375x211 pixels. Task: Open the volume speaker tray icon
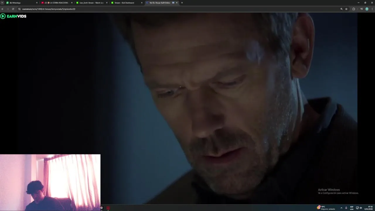pos(361,208)
